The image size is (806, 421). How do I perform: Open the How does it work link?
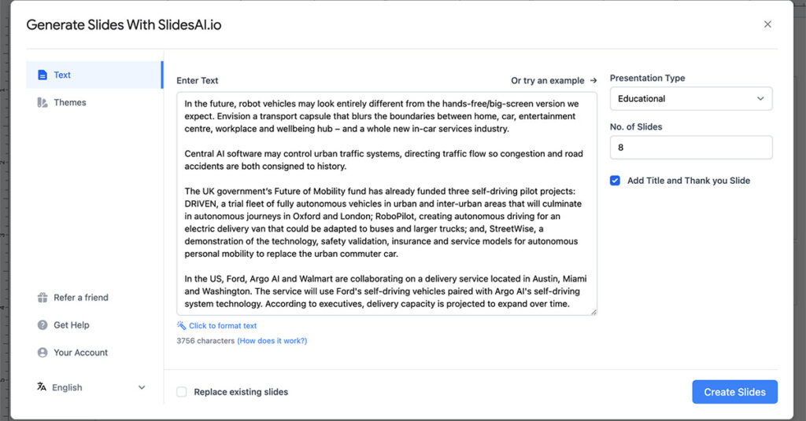(272, 341)
